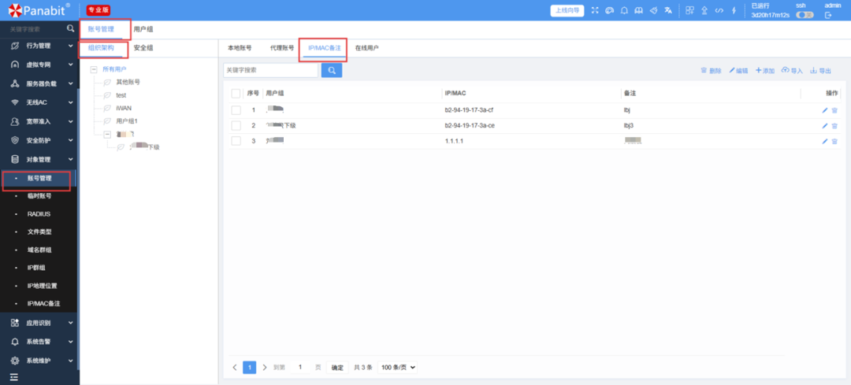The width and height of the screenshot is (851, 385).
Task: Switch to the 安全组 tab
Action: point(143,48)
